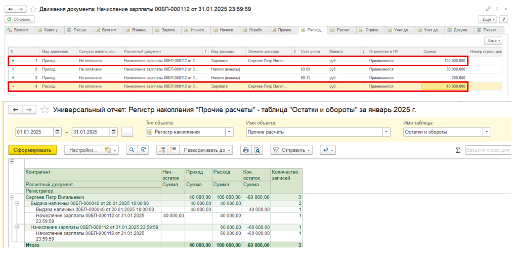
Task: Switch to the Начисл... tab
Action: 225,30
